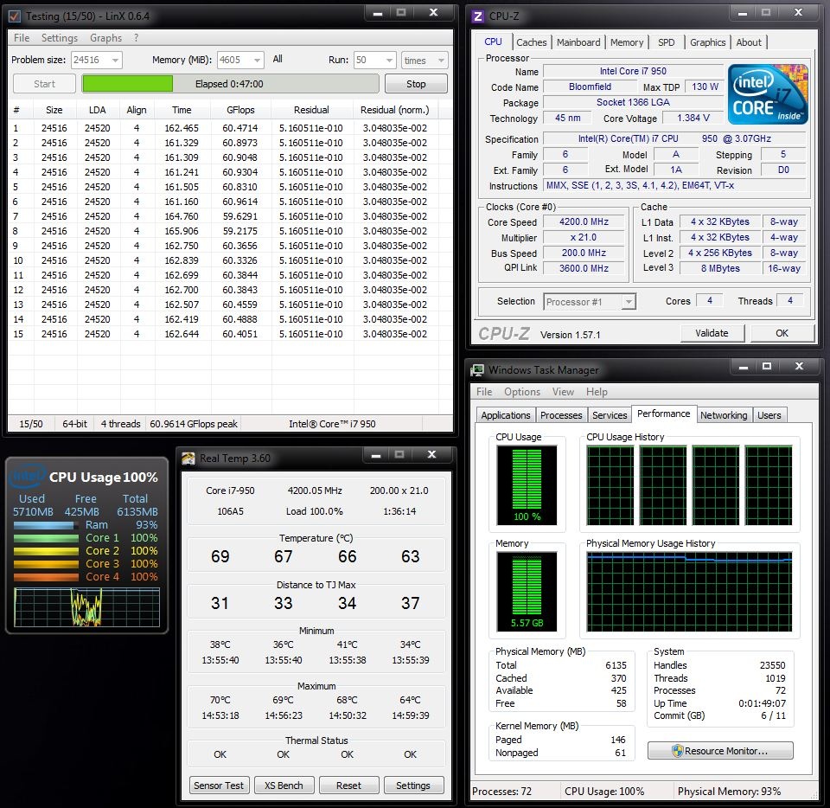
Task: Switch to the Mainboard tab in CPU-Z
Action: pos(578,42)
